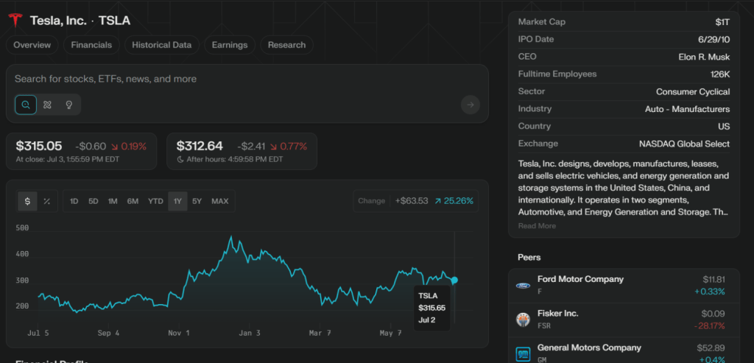Switch chart range to 5D
The height and width of the screenshot is (363, 754).
pos(94,201)
